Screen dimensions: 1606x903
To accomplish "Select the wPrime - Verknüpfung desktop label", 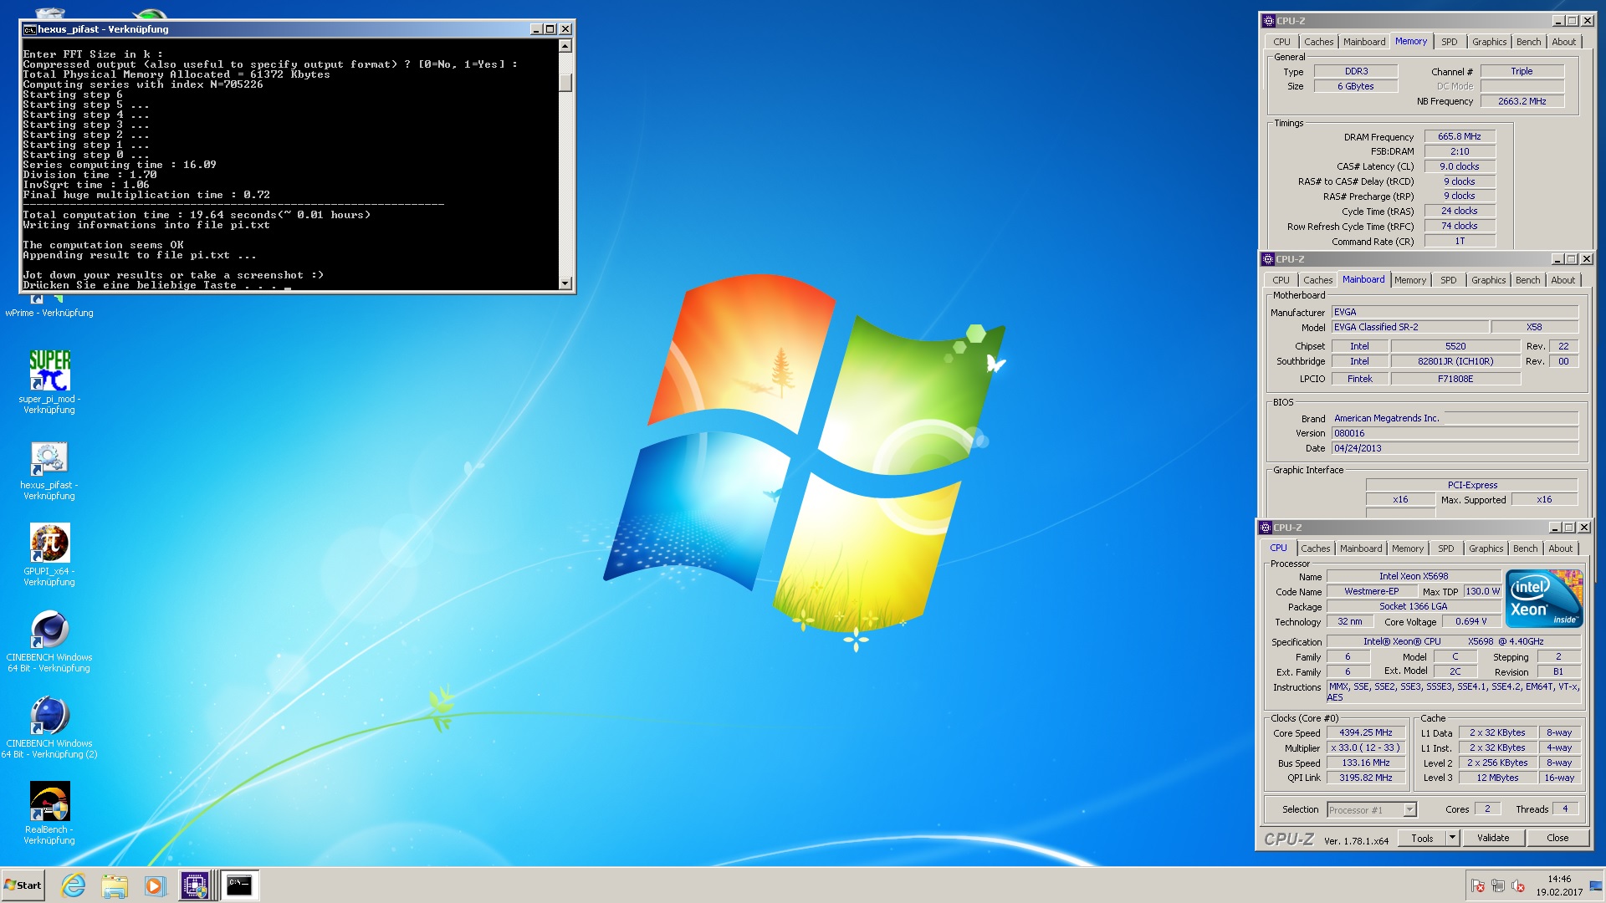I will tap(49, 313).
